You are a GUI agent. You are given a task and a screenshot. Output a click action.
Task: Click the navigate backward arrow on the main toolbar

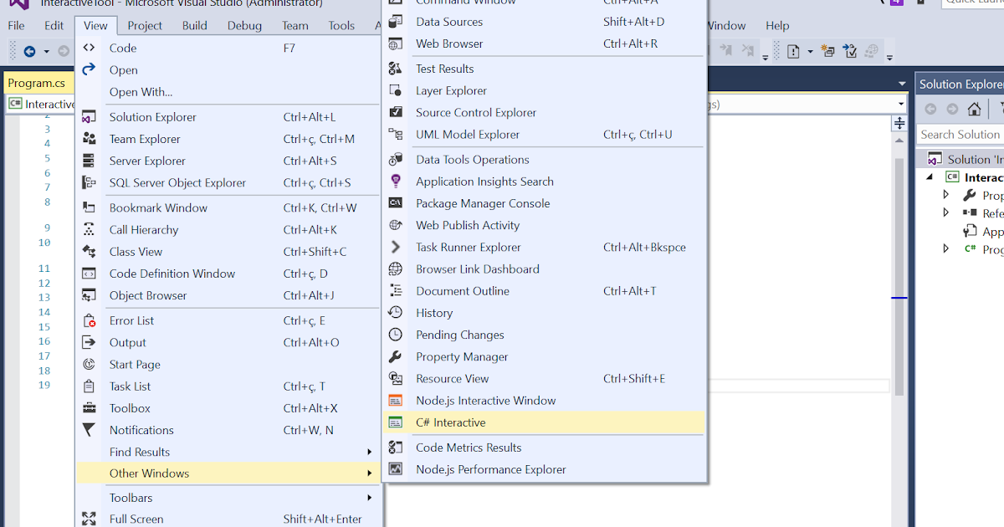29,51
